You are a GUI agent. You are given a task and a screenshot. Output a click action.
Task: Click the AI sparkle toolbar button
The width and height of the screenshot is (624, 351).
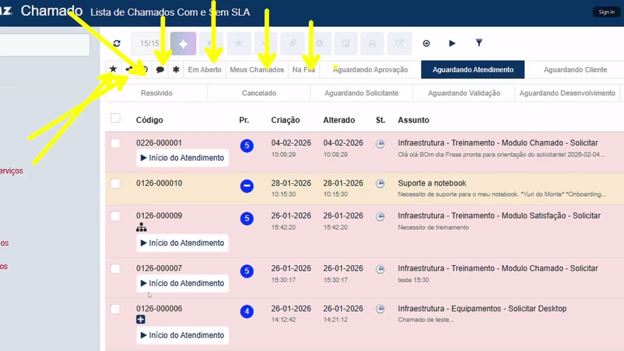183,44
